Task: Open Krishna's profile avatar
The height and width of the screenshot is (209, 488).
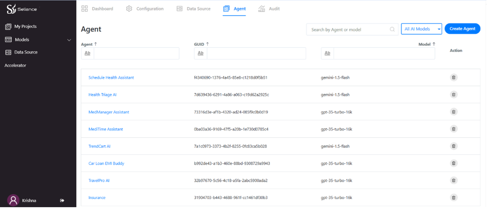Action: click(x=13, y=200)
